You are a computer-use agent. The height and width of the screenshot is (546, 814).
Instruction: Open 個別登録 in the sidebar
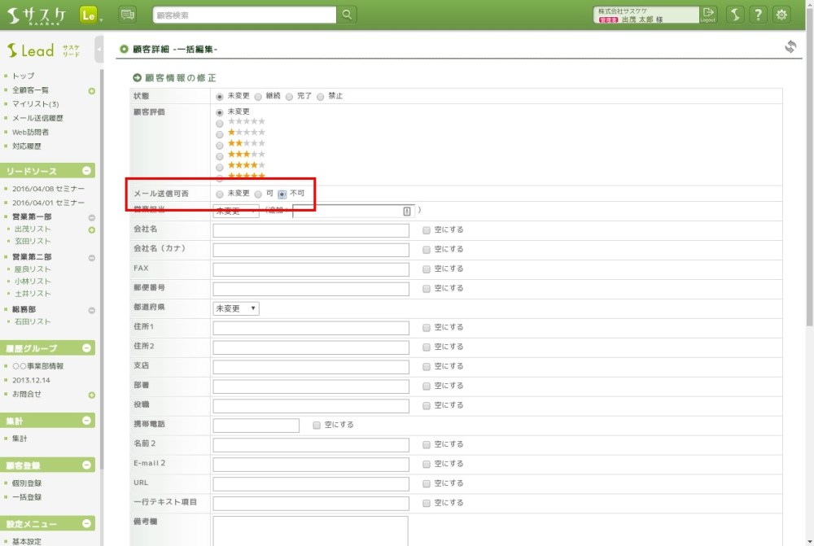point(27,483)
